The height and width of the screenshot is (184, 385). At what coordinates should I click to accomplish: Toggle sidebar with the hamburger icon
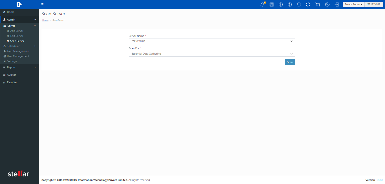(42, 5)
